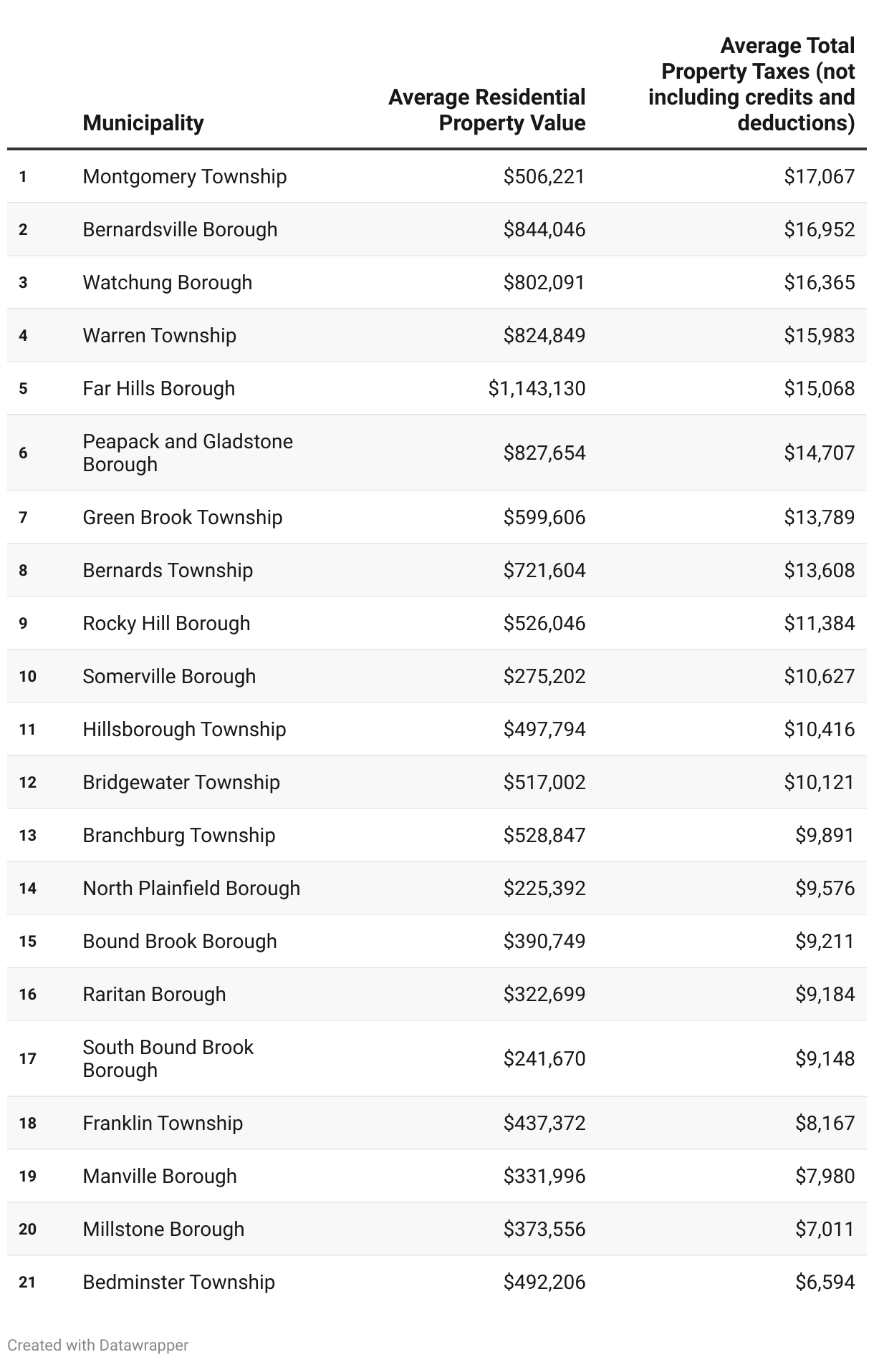This screenshot has width=874, height=1362.
Task: Click Bernardsville Borough municipality name
Action: (x=180, y=230)
